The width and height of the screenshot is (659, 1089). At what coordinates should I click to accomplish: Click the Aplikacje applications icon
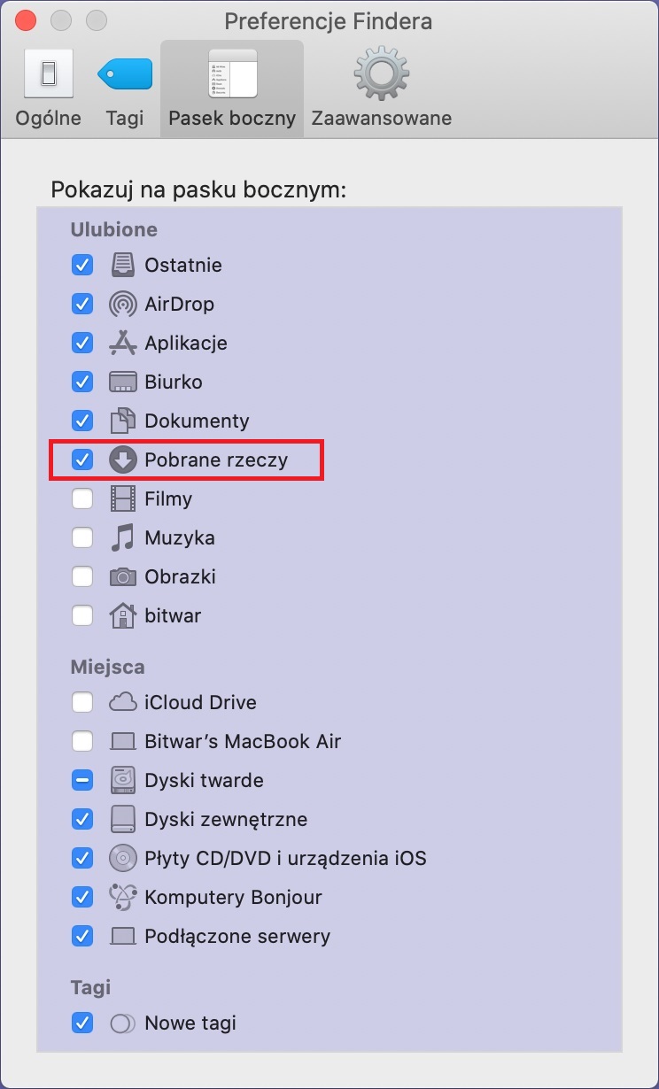click(x=122, y=344)
